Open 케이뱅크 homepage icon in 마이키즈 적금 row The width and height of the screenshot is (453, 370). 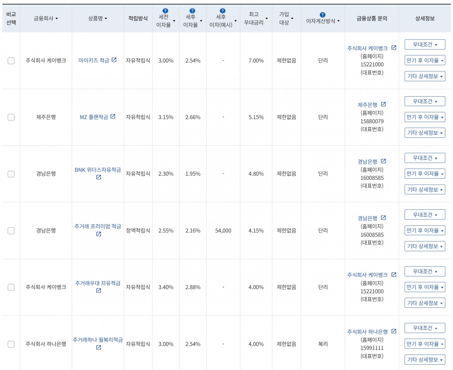(394, 48)
